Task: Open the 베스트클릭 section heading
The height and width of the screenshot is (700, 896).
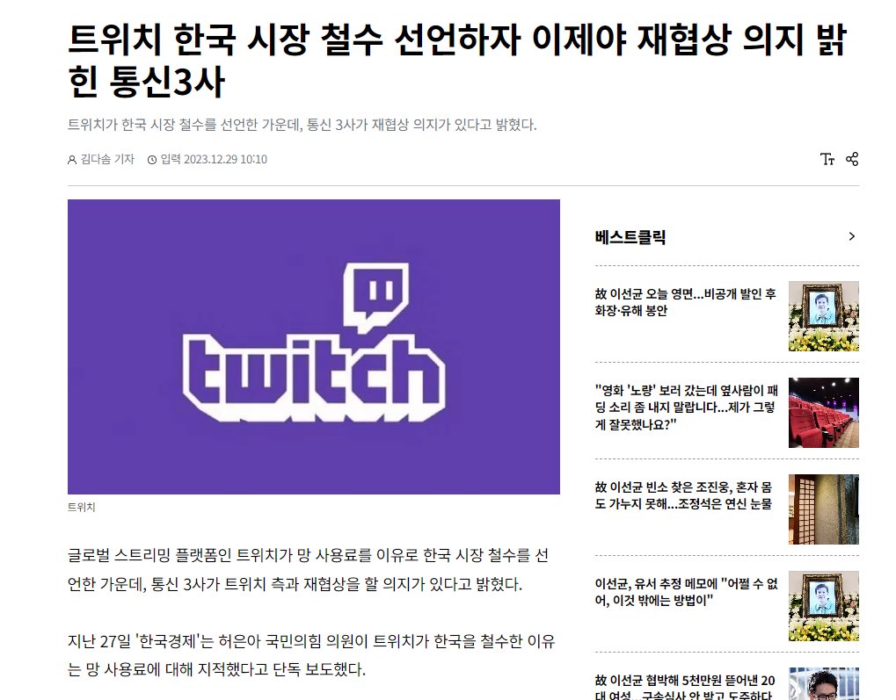Action: pos(630,237)
